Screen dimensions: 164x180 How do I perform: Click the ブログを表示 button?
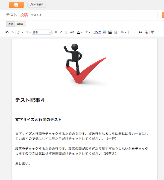pos(36,5)
